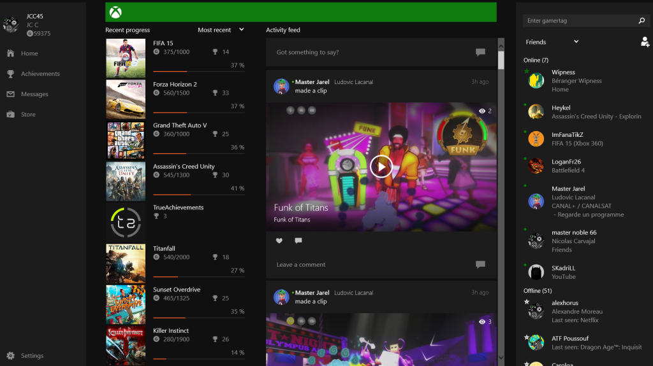Click the Activity feed heading
The height and width of the screenshot is (366, 653).
coord(283,30)
